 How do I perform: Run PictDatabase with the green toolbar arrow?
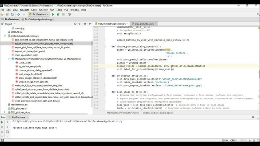pos(53,15)
